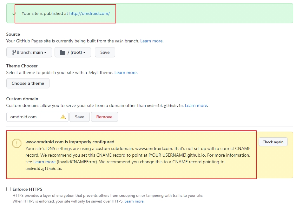The width and height of the screenshot is (296, 206).
Task: Click the Choose a theme button
Action: 28,83
